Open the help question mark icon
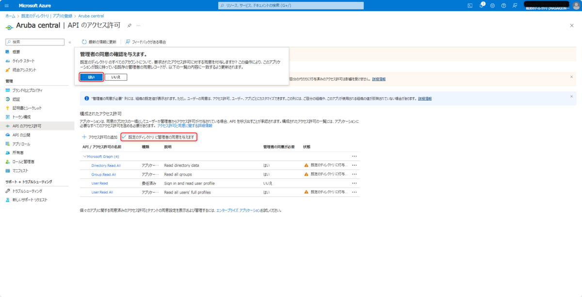 (x=503, y=5)
